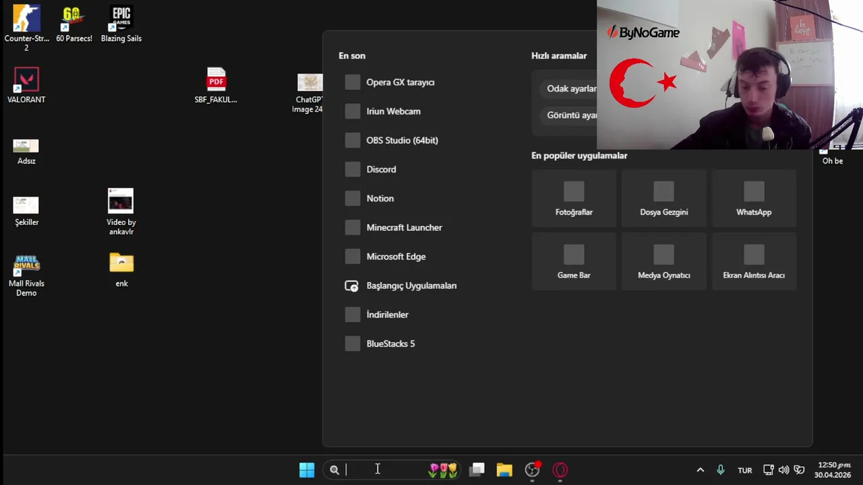The width and height of the screenshot is (863, 485).
Task: Open network status tray icon
Action: pos(768,470)
